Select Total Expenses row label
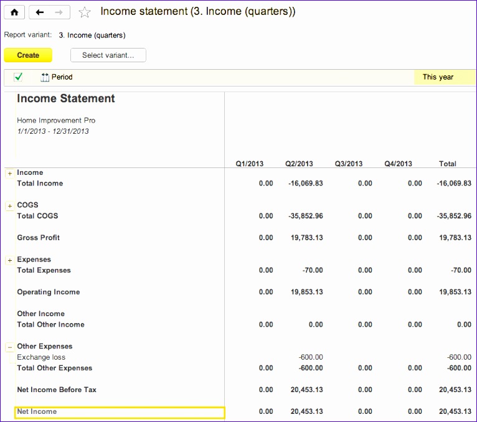The image size is (477, 422). pyautogui.click(x=44, y=270)
